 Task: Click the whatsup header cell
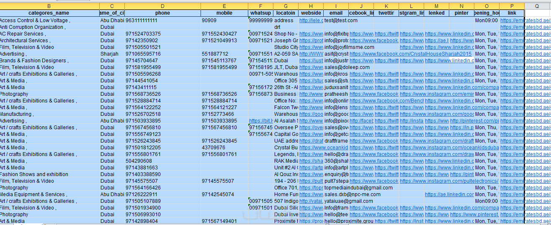260,13
